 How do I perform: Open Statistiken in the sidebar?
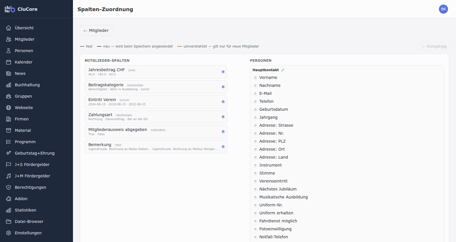coord(36,210)
